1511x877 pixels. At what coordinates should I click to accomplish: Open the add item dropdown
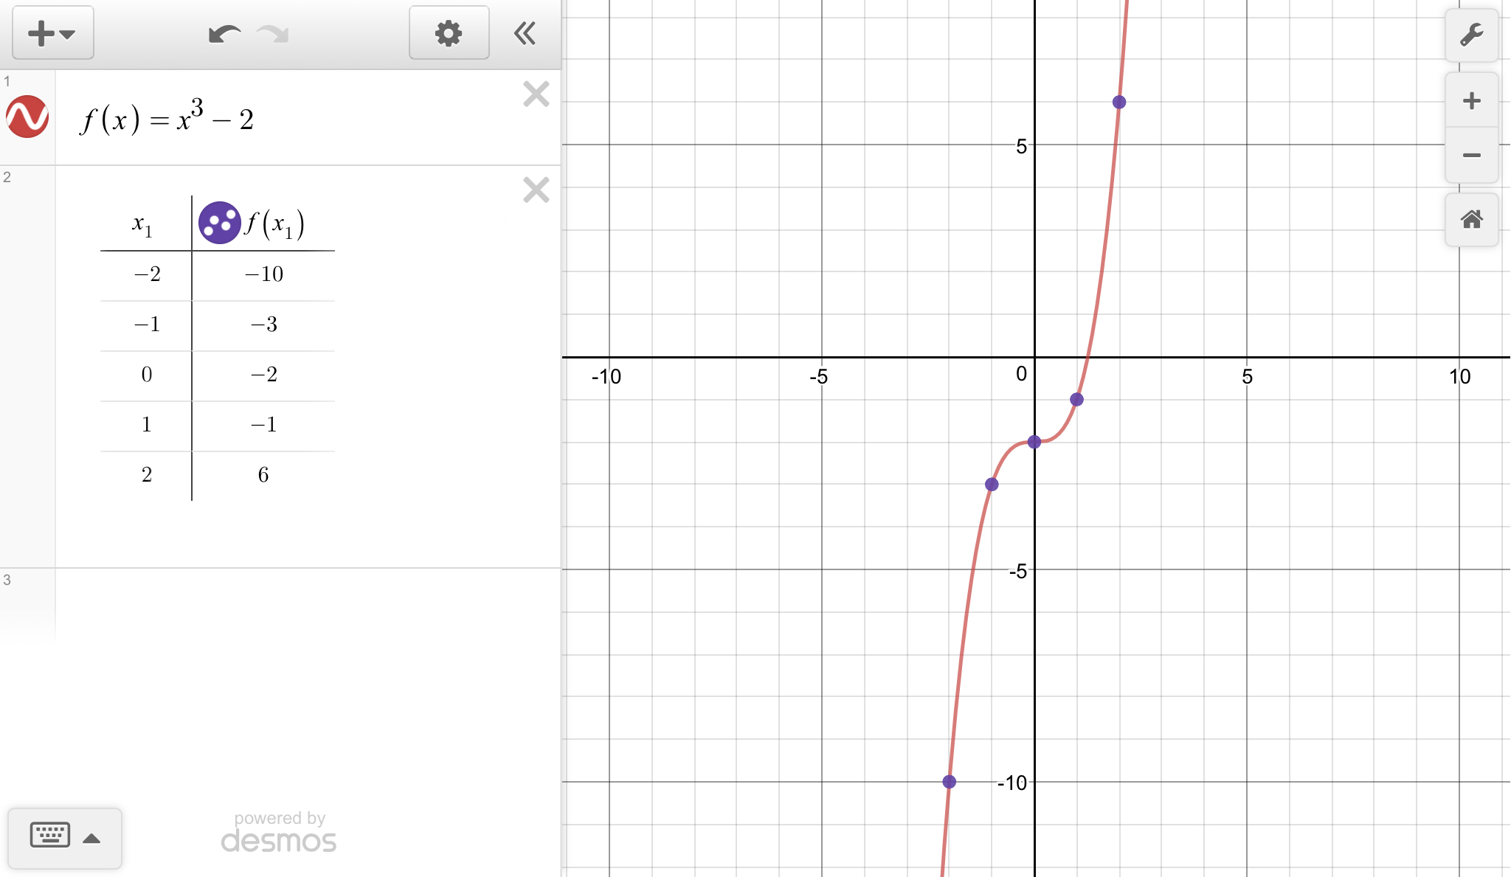[52, 33]
